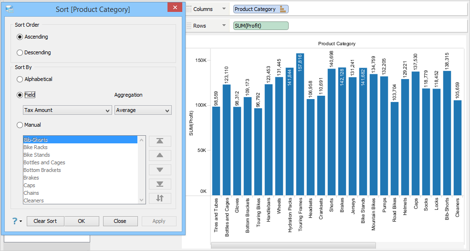Image resolution: width=470 pixels, height=251 pixels.
Task: Click the manual list scroll down arrow
Action: click(142, 200)
